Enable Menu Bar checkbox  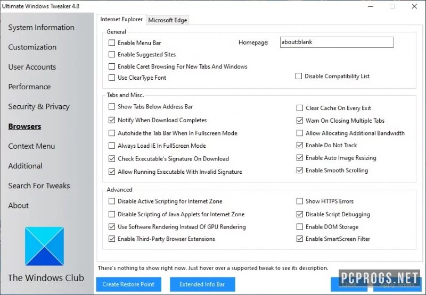[x=112, y=43]
